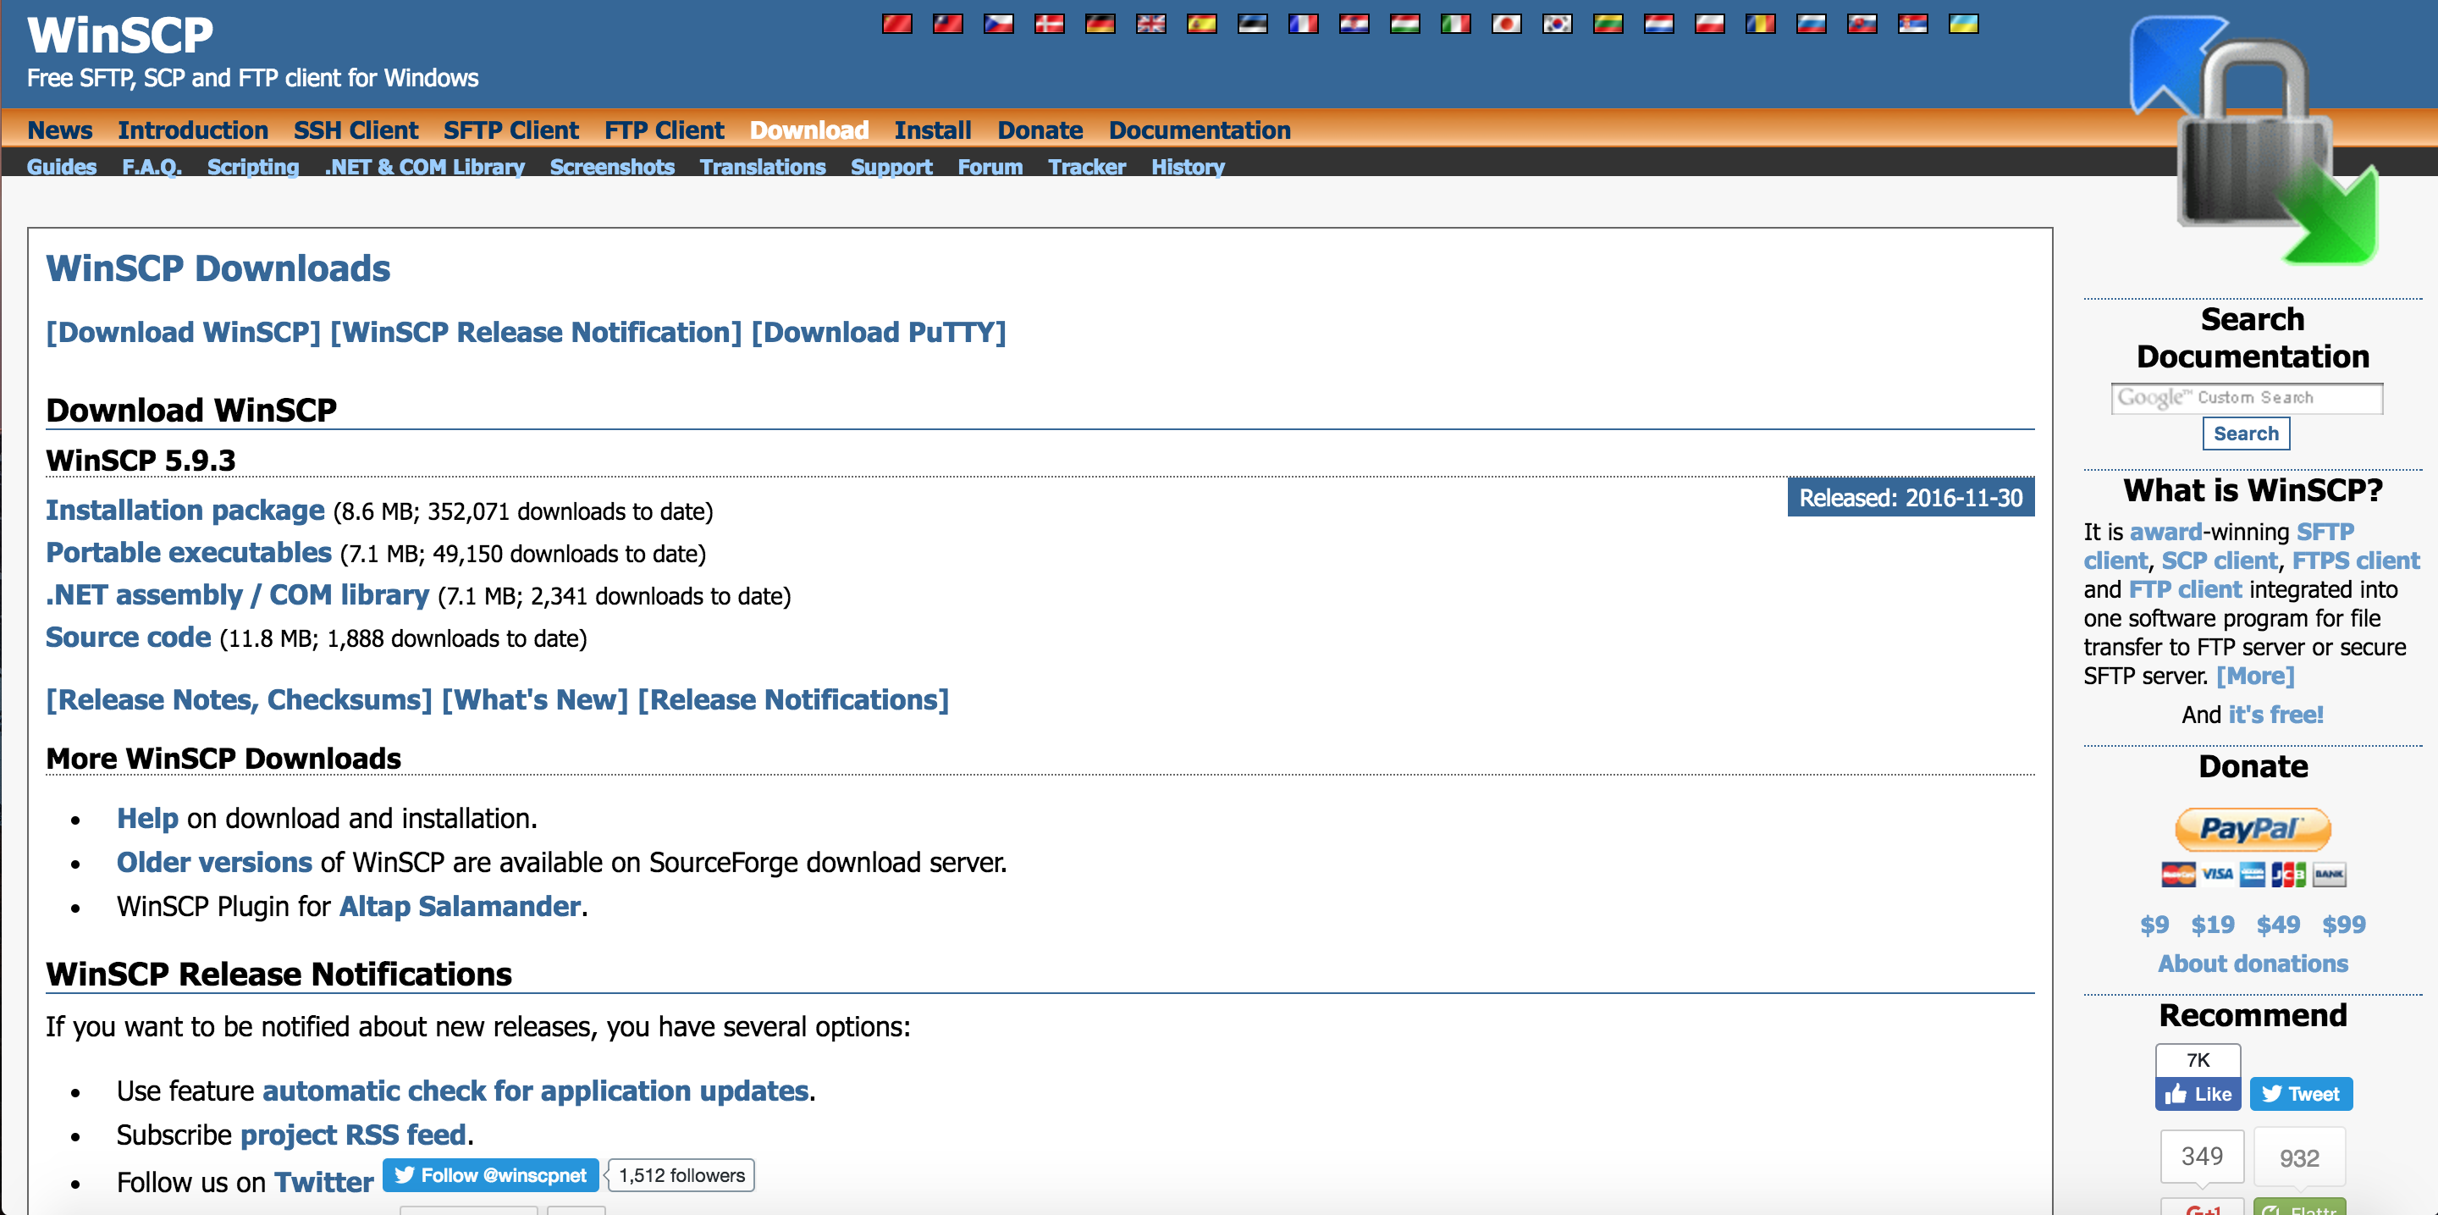Open the Translations submenu link

[763, 168]
